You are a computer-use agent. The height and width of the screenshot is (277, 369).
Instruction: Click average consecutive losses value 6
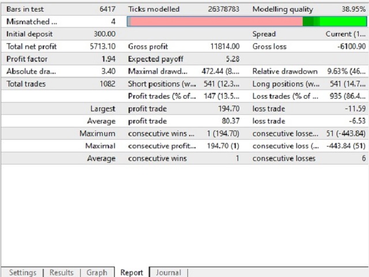tap(364, 158)
